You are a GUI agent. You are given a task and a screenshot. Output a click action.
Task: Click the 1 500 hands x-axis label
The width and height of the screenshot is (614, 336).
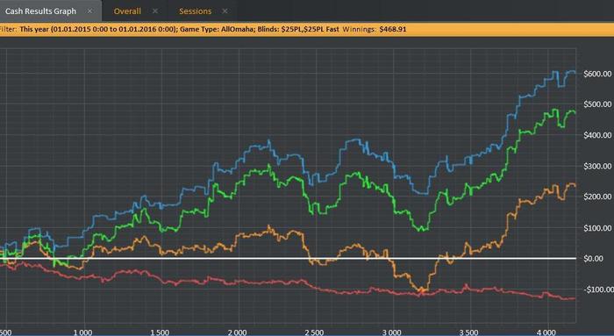(160, 332)
